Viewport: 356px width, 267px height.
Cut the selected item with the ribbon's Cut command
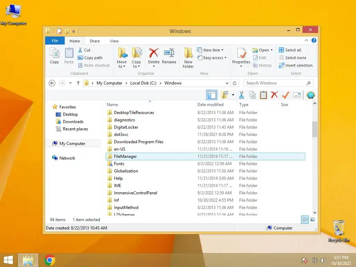(84, 50)
